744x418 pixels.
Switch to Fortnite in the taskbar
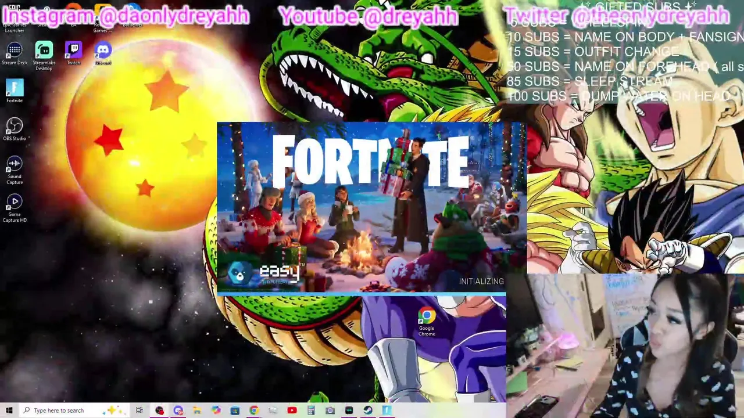pyautogui.click(x=387, y=410)
